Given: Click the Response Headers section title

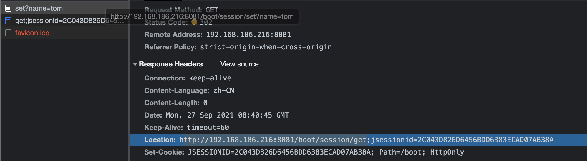Looking at the screenshot, I should click(x=171, y=64).
